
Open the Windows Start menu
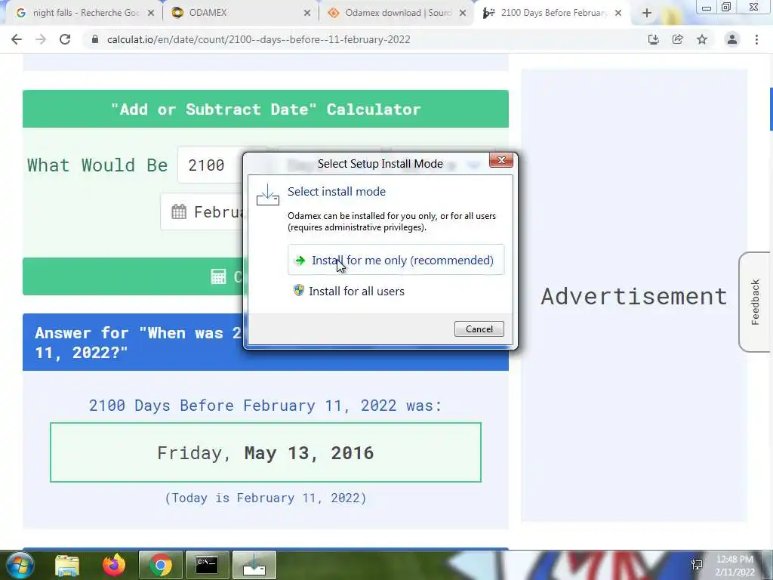(20, 565)
